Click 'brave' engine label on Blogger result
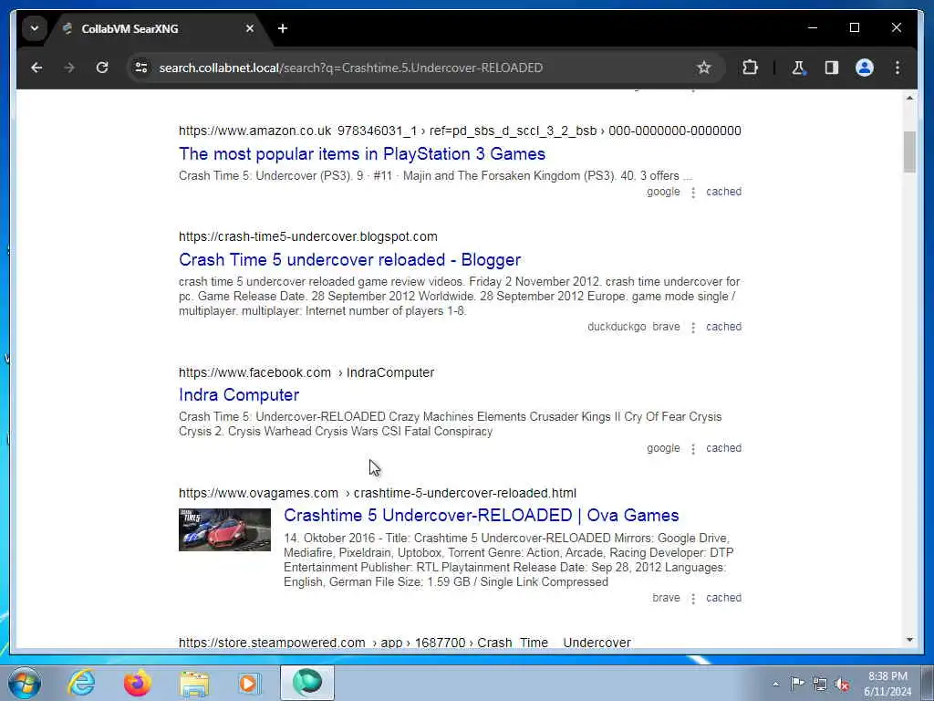Viewport: 934px width, 701px height. point(666,327)
